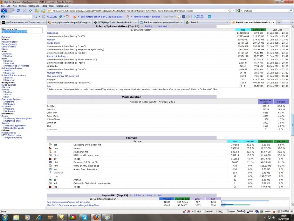The image size is (294, 221).
Task: Click the analytics search field
Action: 265,11
